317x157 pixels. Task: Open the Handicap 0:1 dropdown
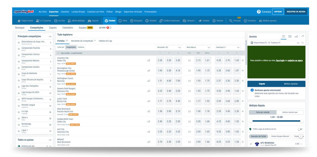coord(227,47)
